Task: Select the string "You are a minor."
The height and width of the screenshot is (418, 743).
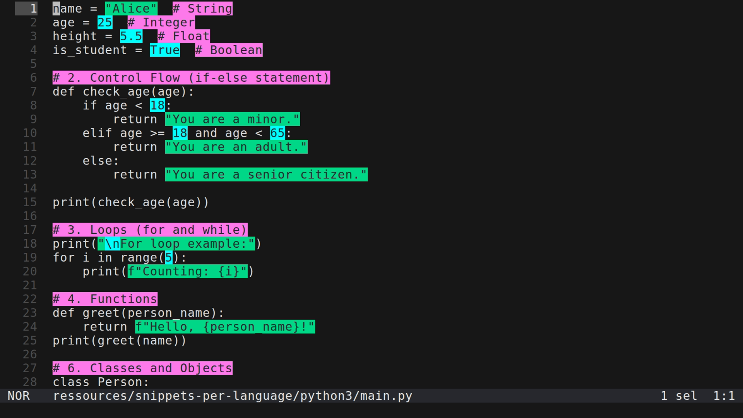Action: coord(232,119)
